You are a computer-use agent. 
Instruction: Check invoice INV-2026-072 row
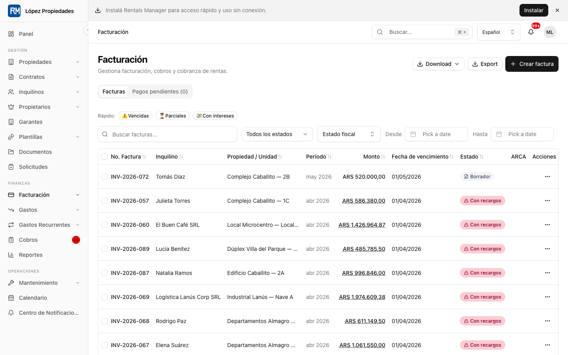105,177
